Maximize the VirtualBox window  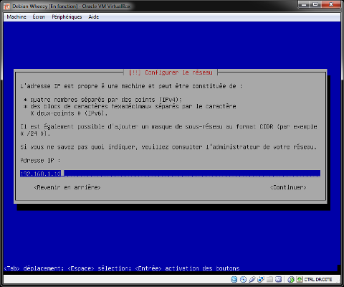coord(315,4)
